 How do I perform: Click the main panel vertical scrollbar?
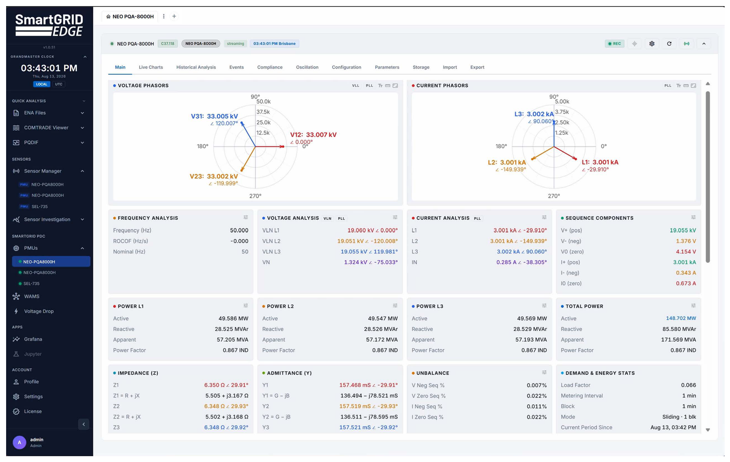pos(708,177)
